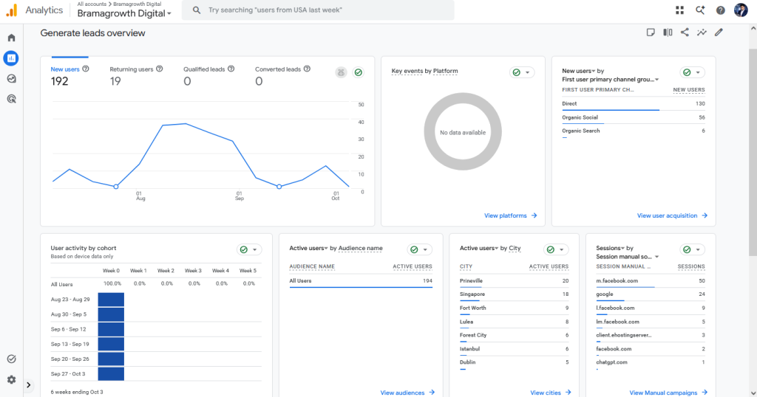Click the Singapore city row
The height and width of the screenshot is (397, 757).
pyautogui.click(x=514, y=295)
